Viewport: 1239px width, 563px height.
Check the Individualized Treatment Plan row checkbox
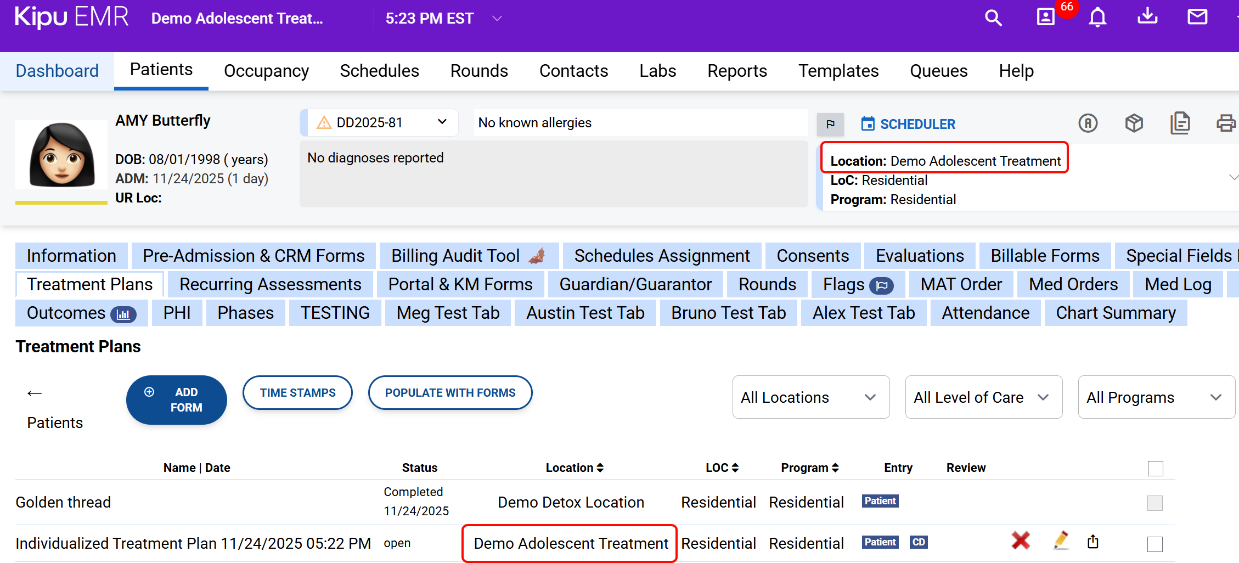click(1155, 544)
